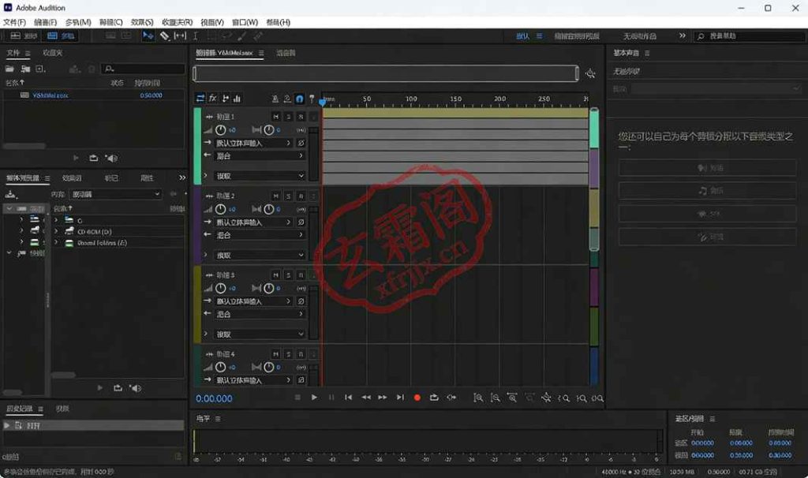Expand Track 1 automation lanes arrow
This screenshot has width=808, height=478.
pos(206,176)
